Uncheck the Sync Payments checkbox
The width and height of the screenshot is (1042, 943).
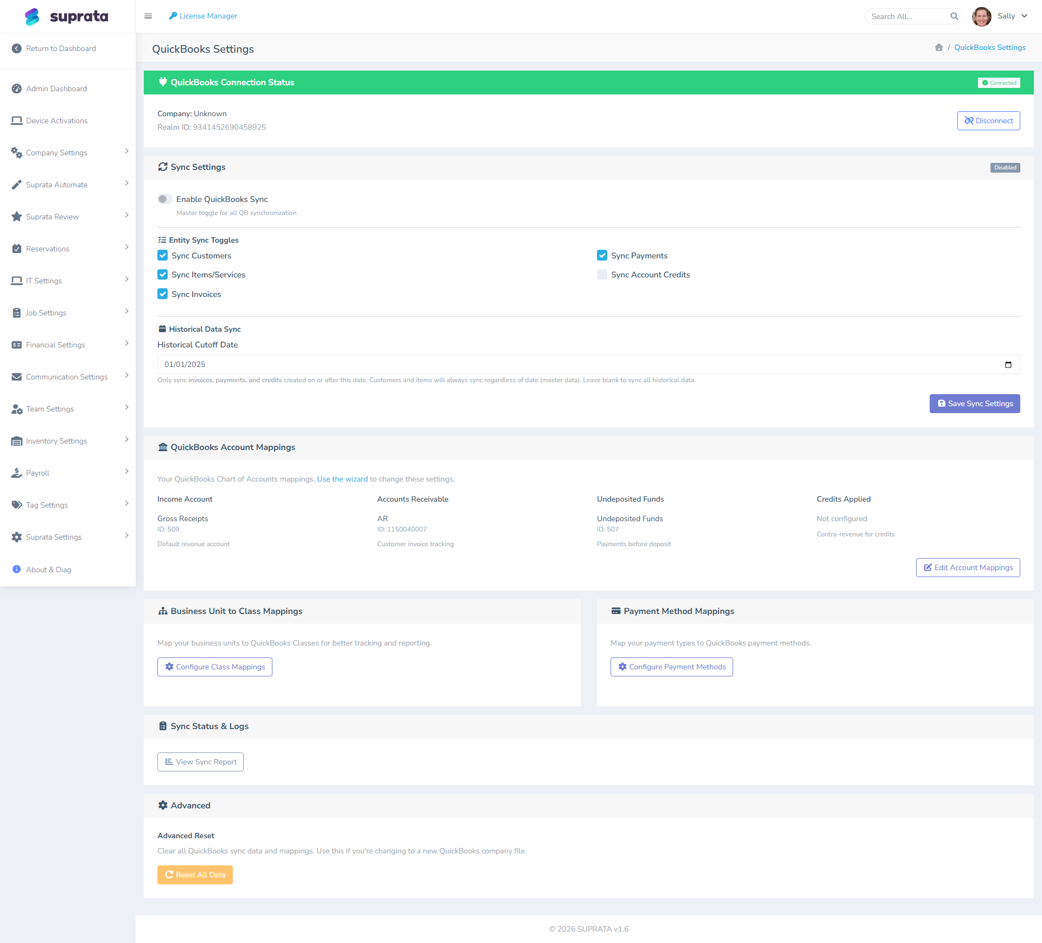coord(602,255)
